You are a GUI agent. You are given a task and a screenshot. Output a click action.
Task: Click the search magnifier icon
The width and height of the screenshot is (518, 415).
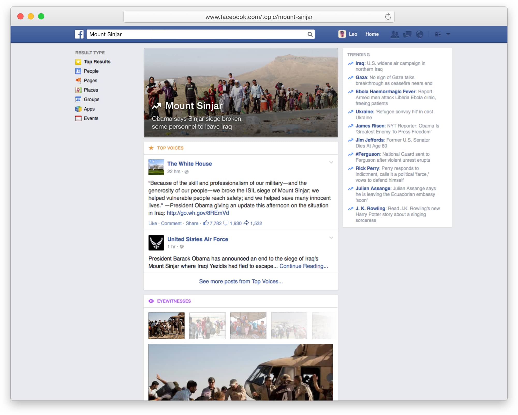pos(310,34)
